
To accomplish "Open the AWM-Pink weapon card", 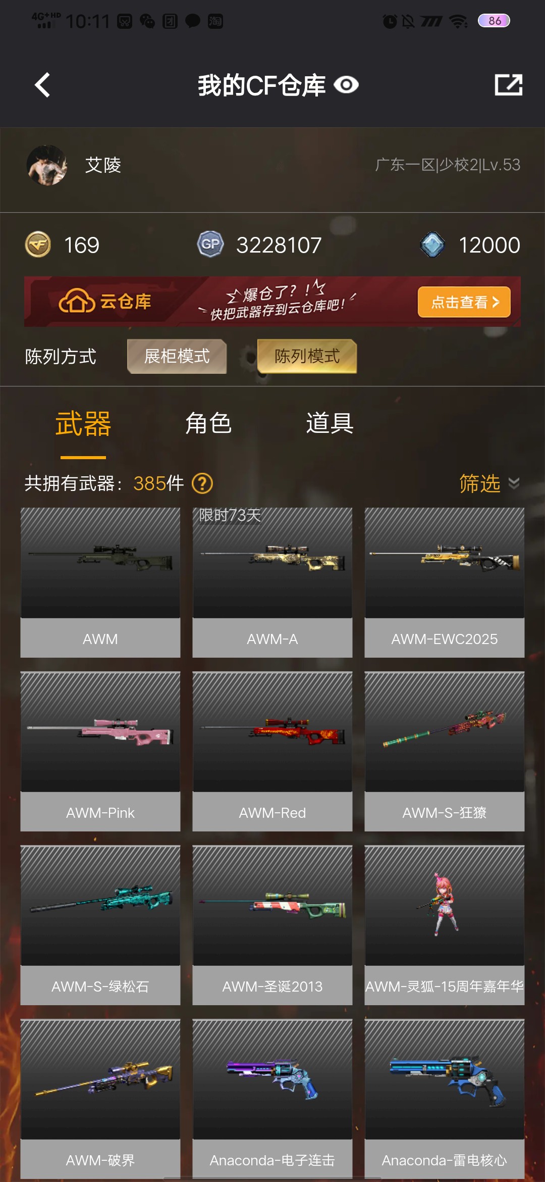I will click(x=100, y=752).
